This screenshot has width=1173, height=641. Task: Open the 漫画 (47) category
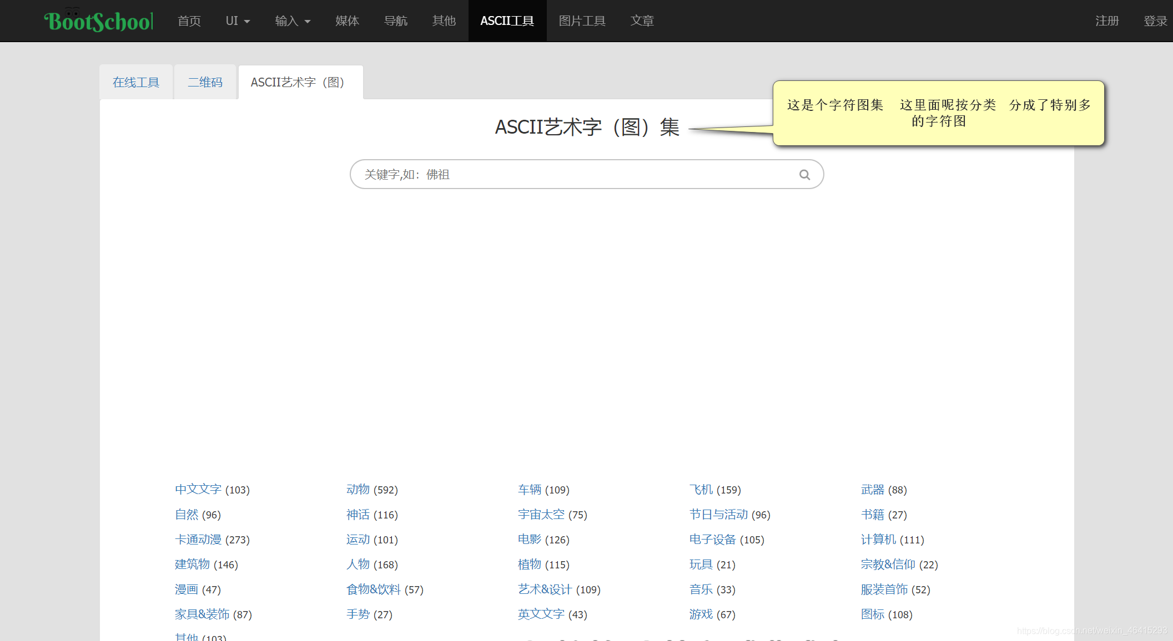(x=187, y=589)
